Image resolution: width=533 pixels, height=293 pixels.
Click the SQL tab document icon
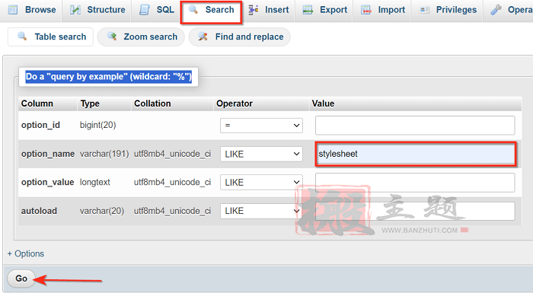pyautogui.click(x=145, y=10)
